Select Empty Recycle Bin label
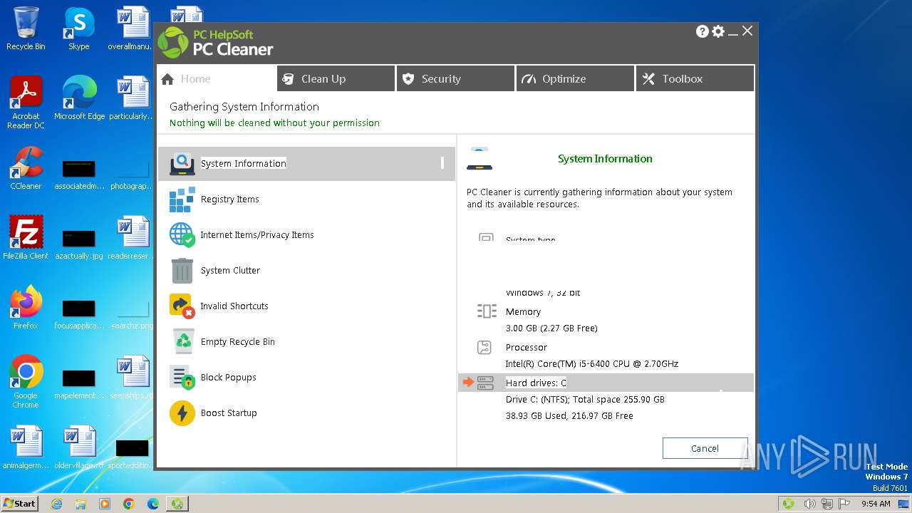Screen dimensions: 912x513 (238, 342)
